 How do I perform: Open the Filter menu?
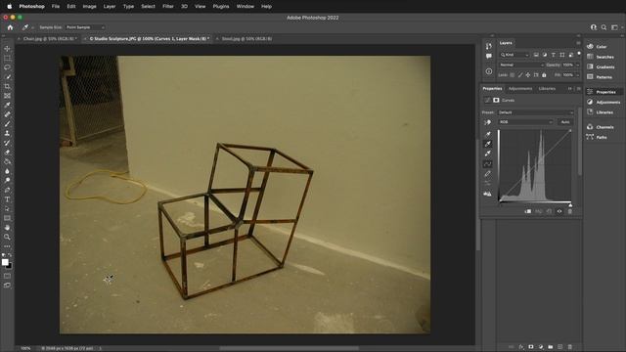tap(167, 7)
